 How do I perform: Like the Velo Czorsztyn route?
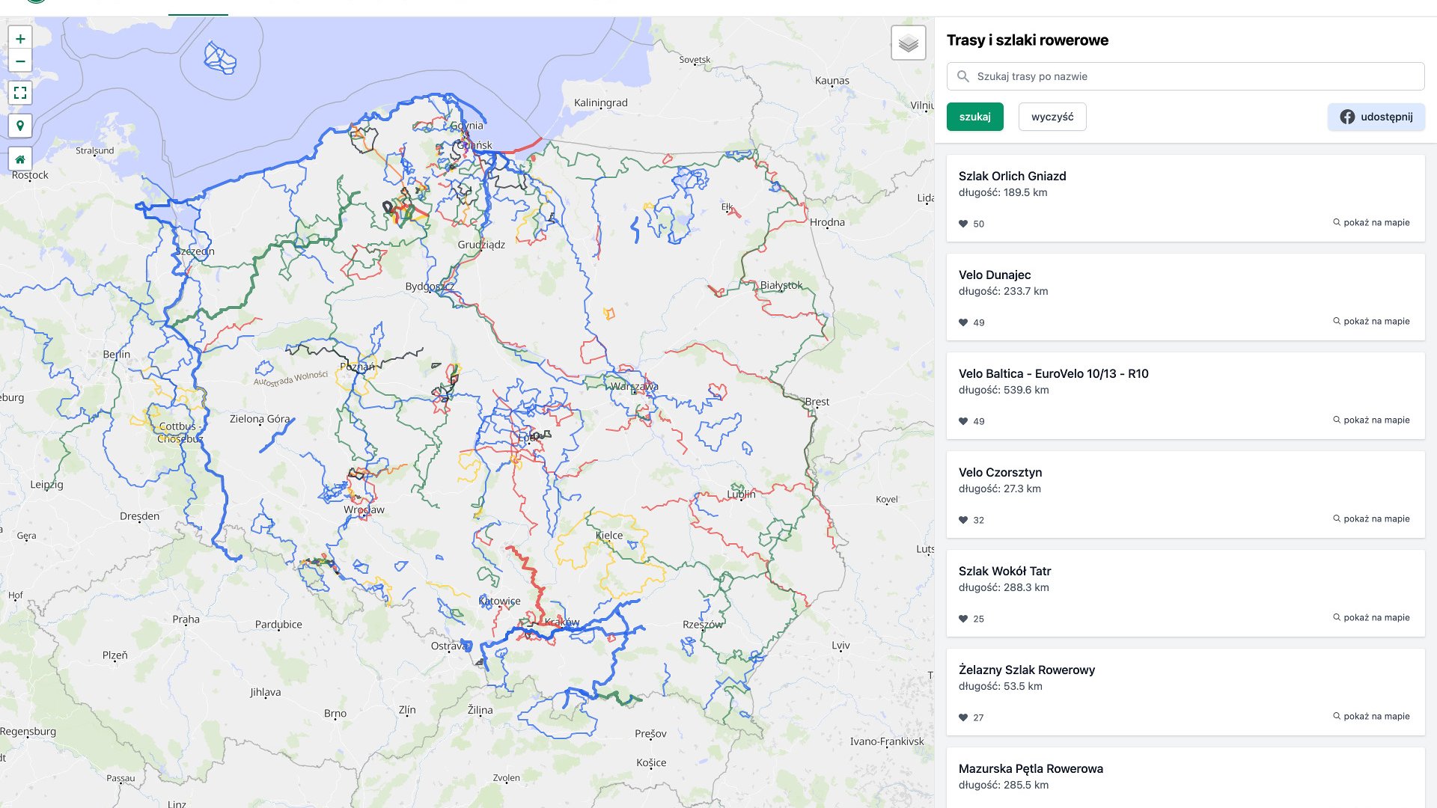[963, 520]
